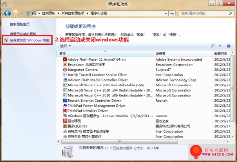Viewport: 237px width, 162px height.
Task: Click 所有控制面板项 breadcrumb
Action: point(73,13)
